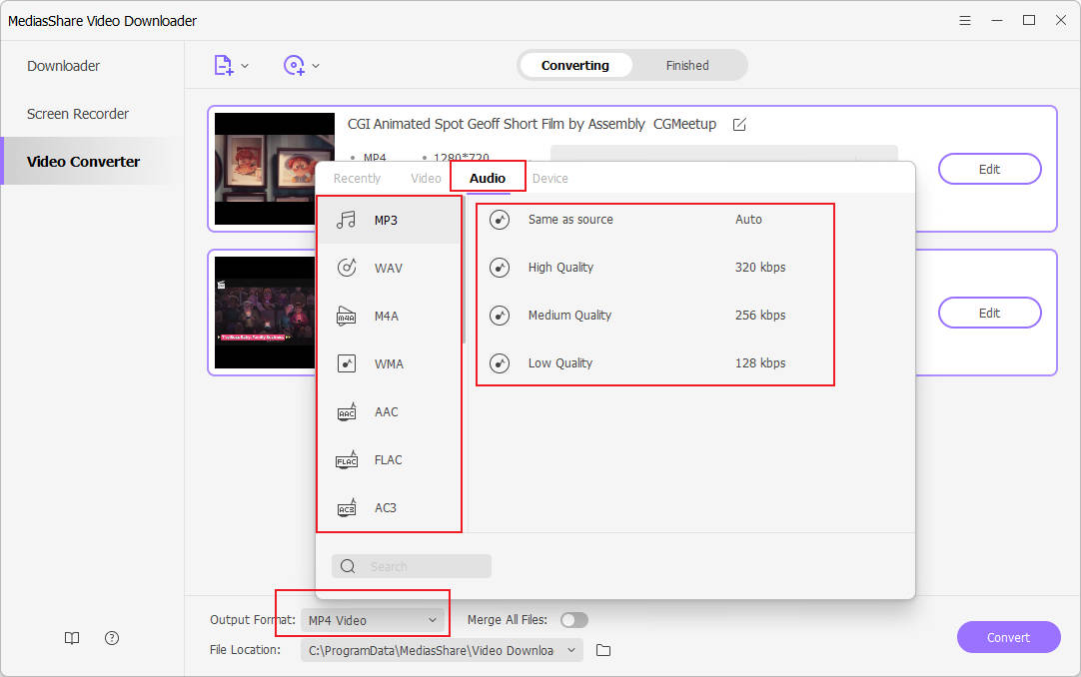The image size is (1081, 677).
Task: Open the user guide book icon
Action: [72, 638]
